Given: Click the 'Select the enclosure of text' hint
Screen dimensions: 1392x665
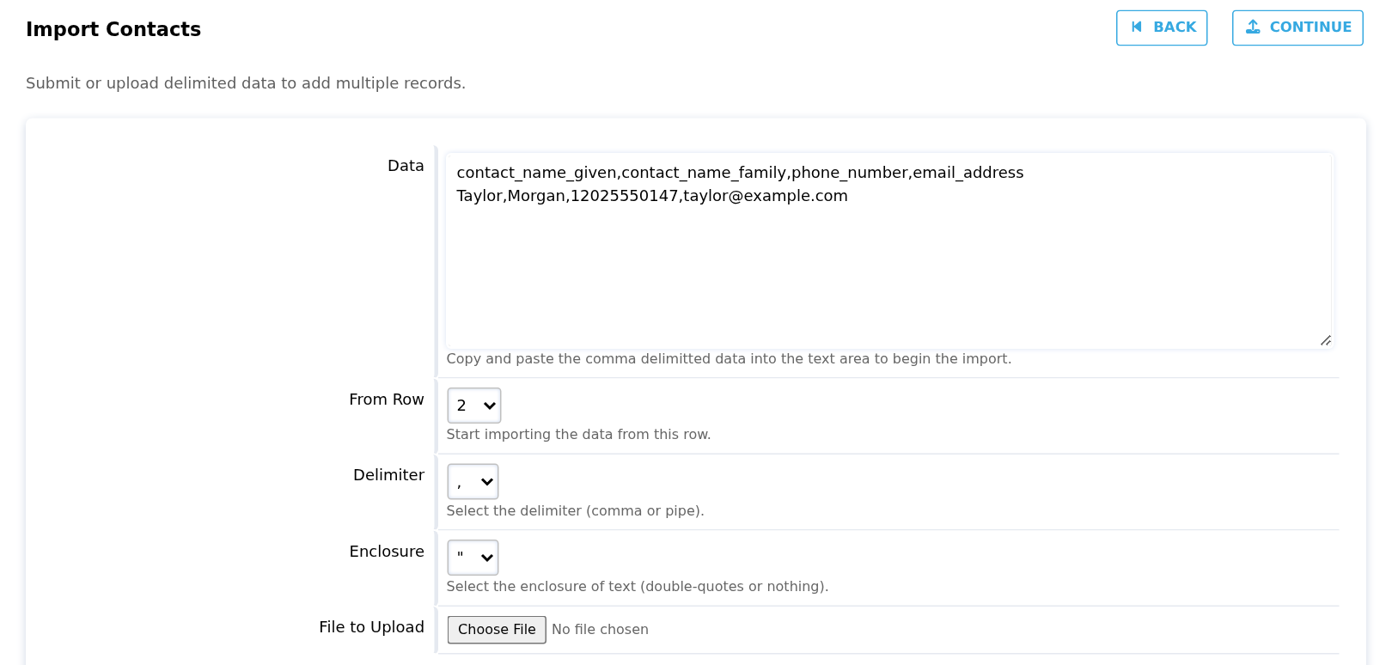Looking at the screenshot, I should (637, 587).
